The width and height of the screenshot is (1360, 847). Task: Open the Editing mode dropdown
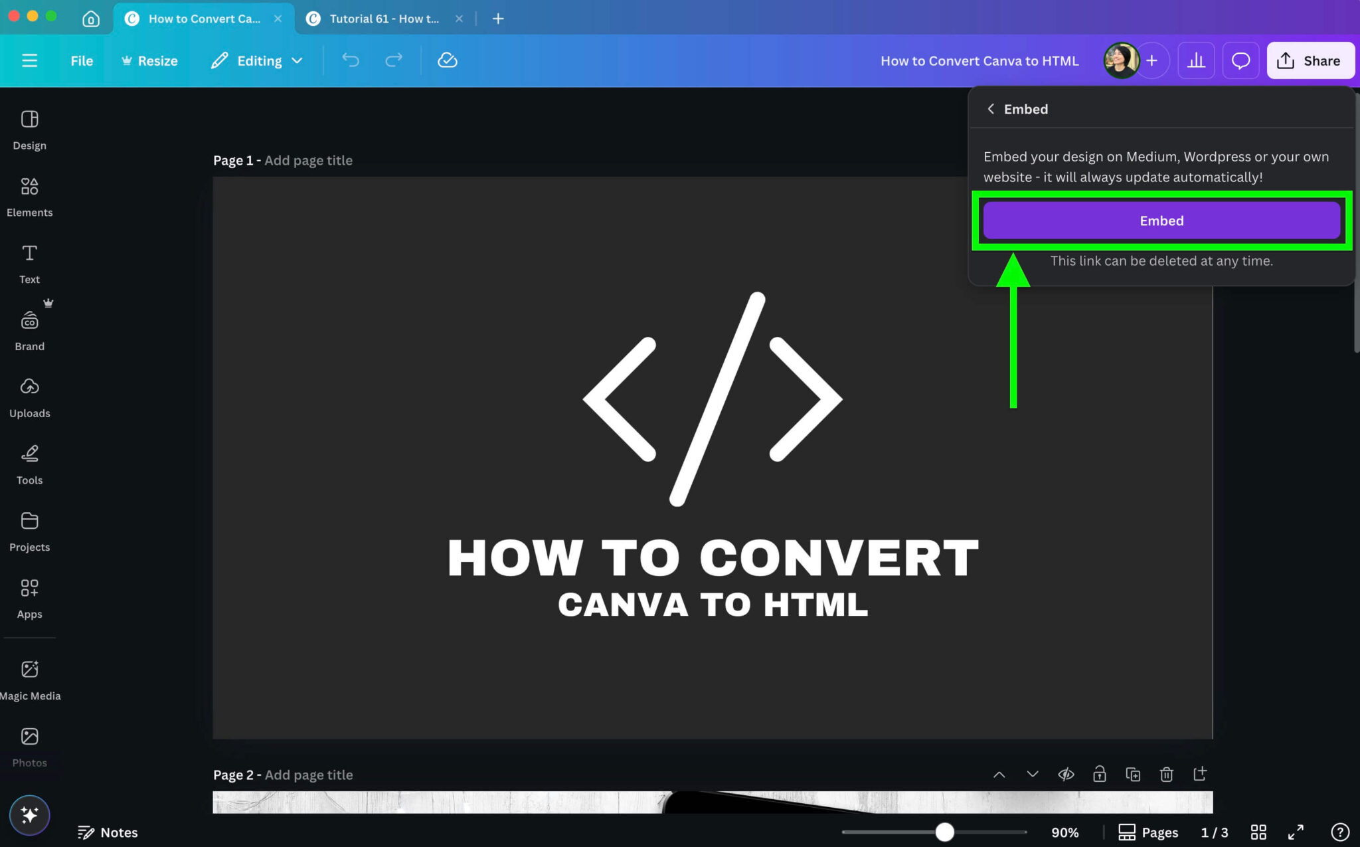pos(256,60)
